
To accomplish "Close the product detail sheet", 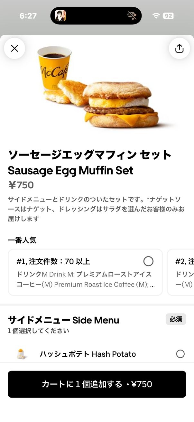I will (x=14, y=48).
